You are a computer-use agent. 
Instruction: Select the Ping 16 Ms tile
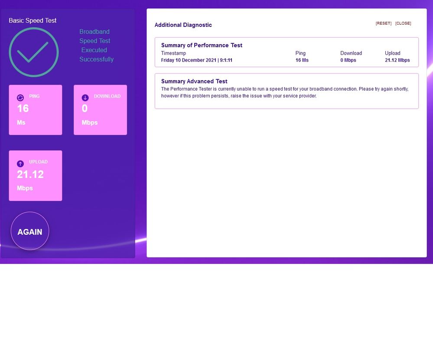(x=36, y=110)
